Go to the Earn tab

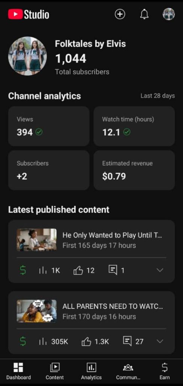tap(165, 371)
